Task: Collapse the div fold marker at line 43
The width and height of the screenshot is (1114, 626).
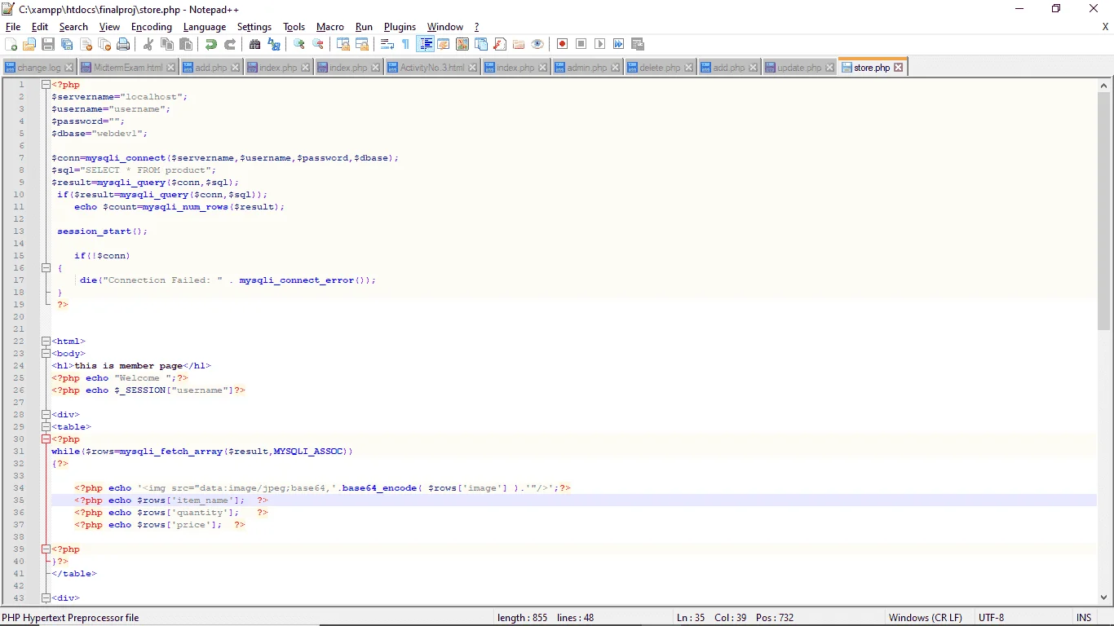Action: [46, 598]
